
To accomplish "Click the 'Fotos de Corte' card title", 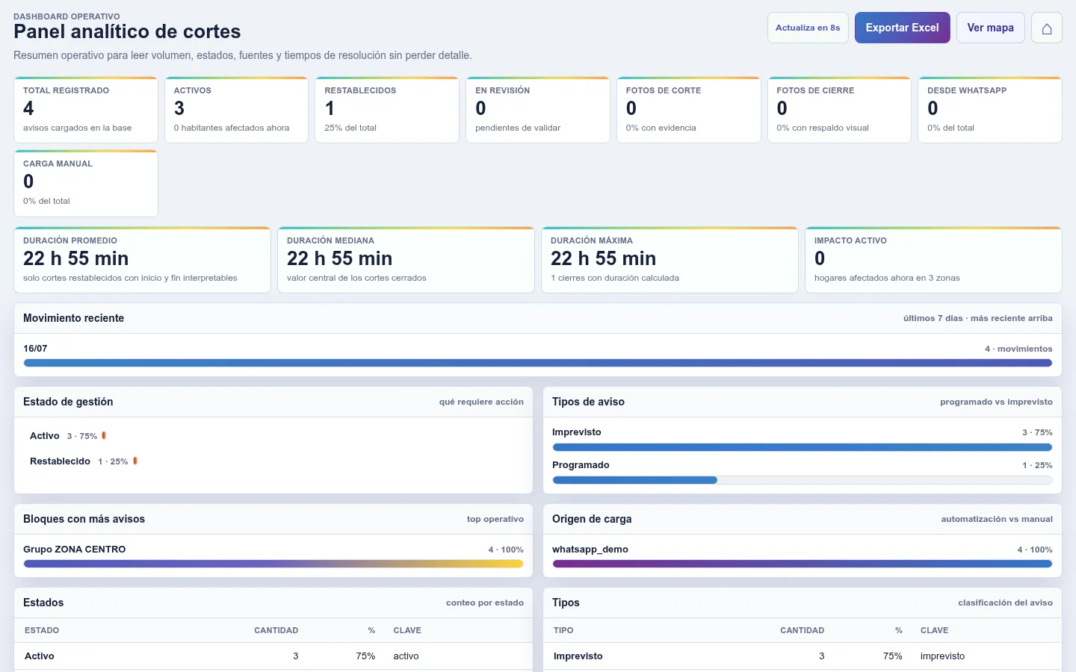I will point(664,90).
